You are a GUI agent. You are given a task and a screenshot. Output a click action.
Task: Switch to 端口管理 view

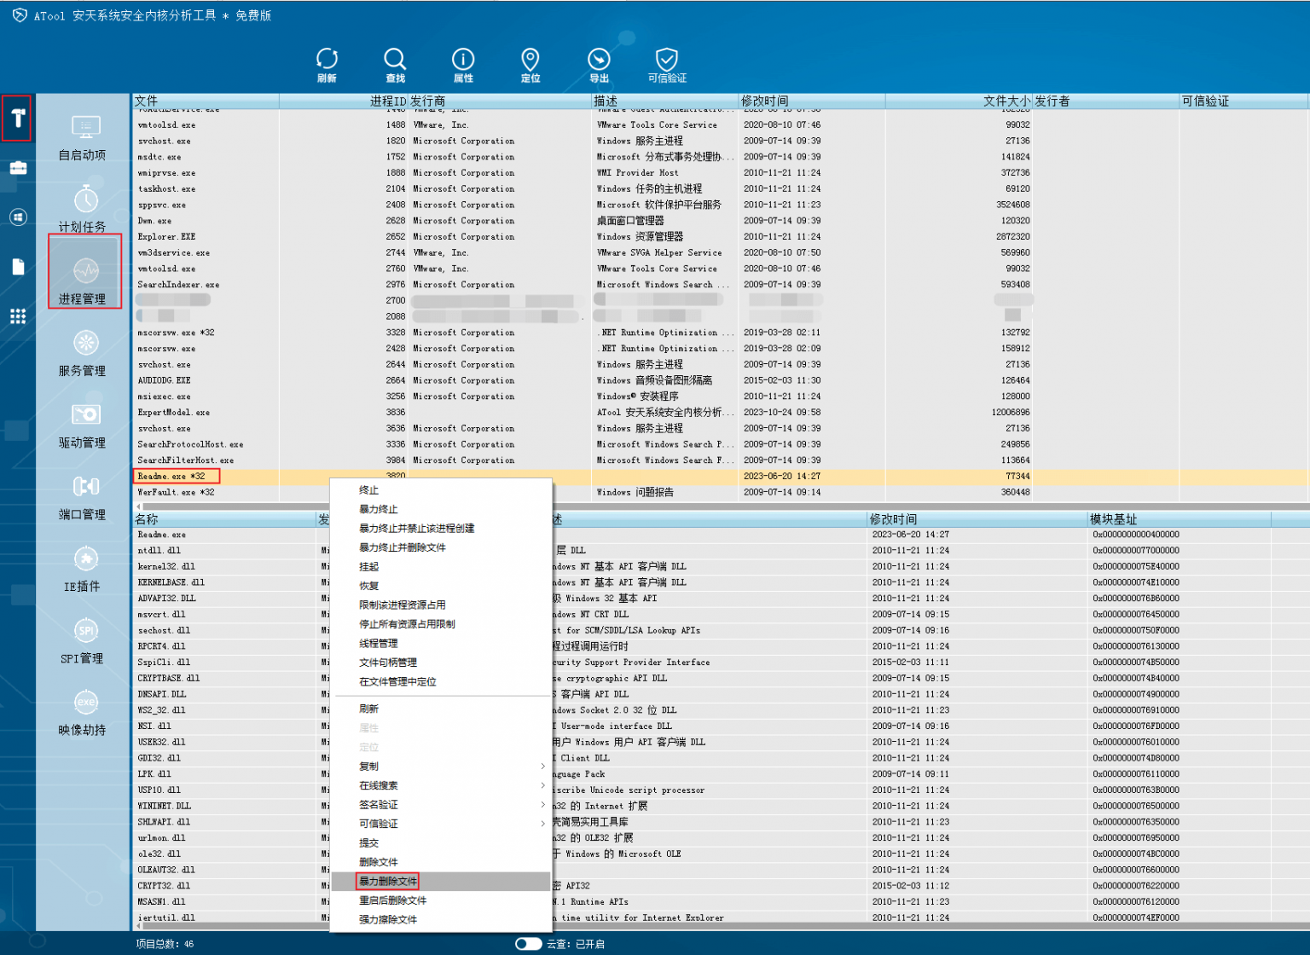84,497
